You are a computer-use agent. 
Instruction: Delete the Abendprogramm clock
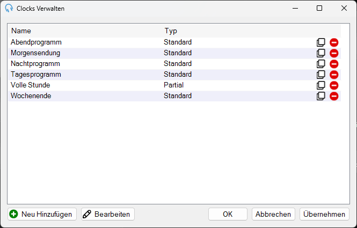point(334,42)
